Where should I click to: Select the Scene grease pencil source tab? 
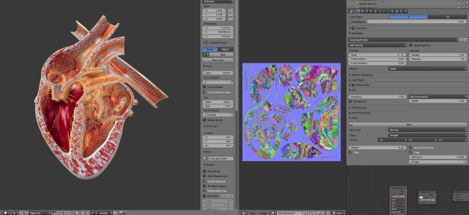pos(210,49)
